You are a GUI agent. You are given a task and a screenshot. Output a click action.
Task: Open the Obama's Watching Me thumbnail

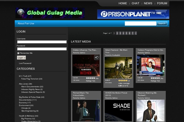click(151, 110)
